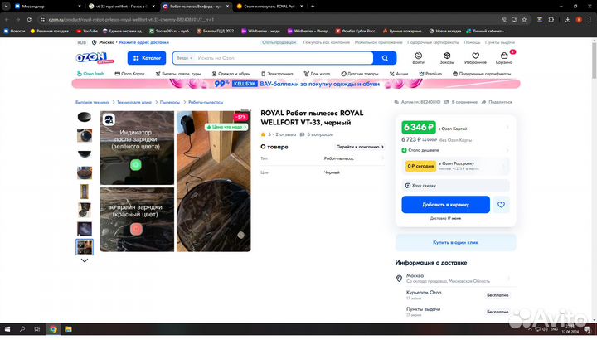Add product to favorites with heart button
597x340 pixels.
pyautogui.click(x=502, y=204)
